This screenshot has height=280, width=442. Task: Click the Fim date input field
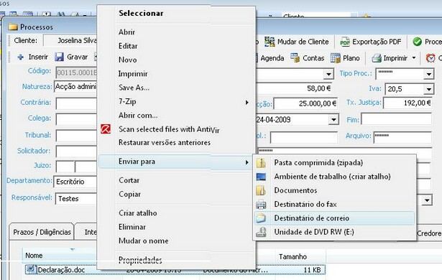(396, 119)
